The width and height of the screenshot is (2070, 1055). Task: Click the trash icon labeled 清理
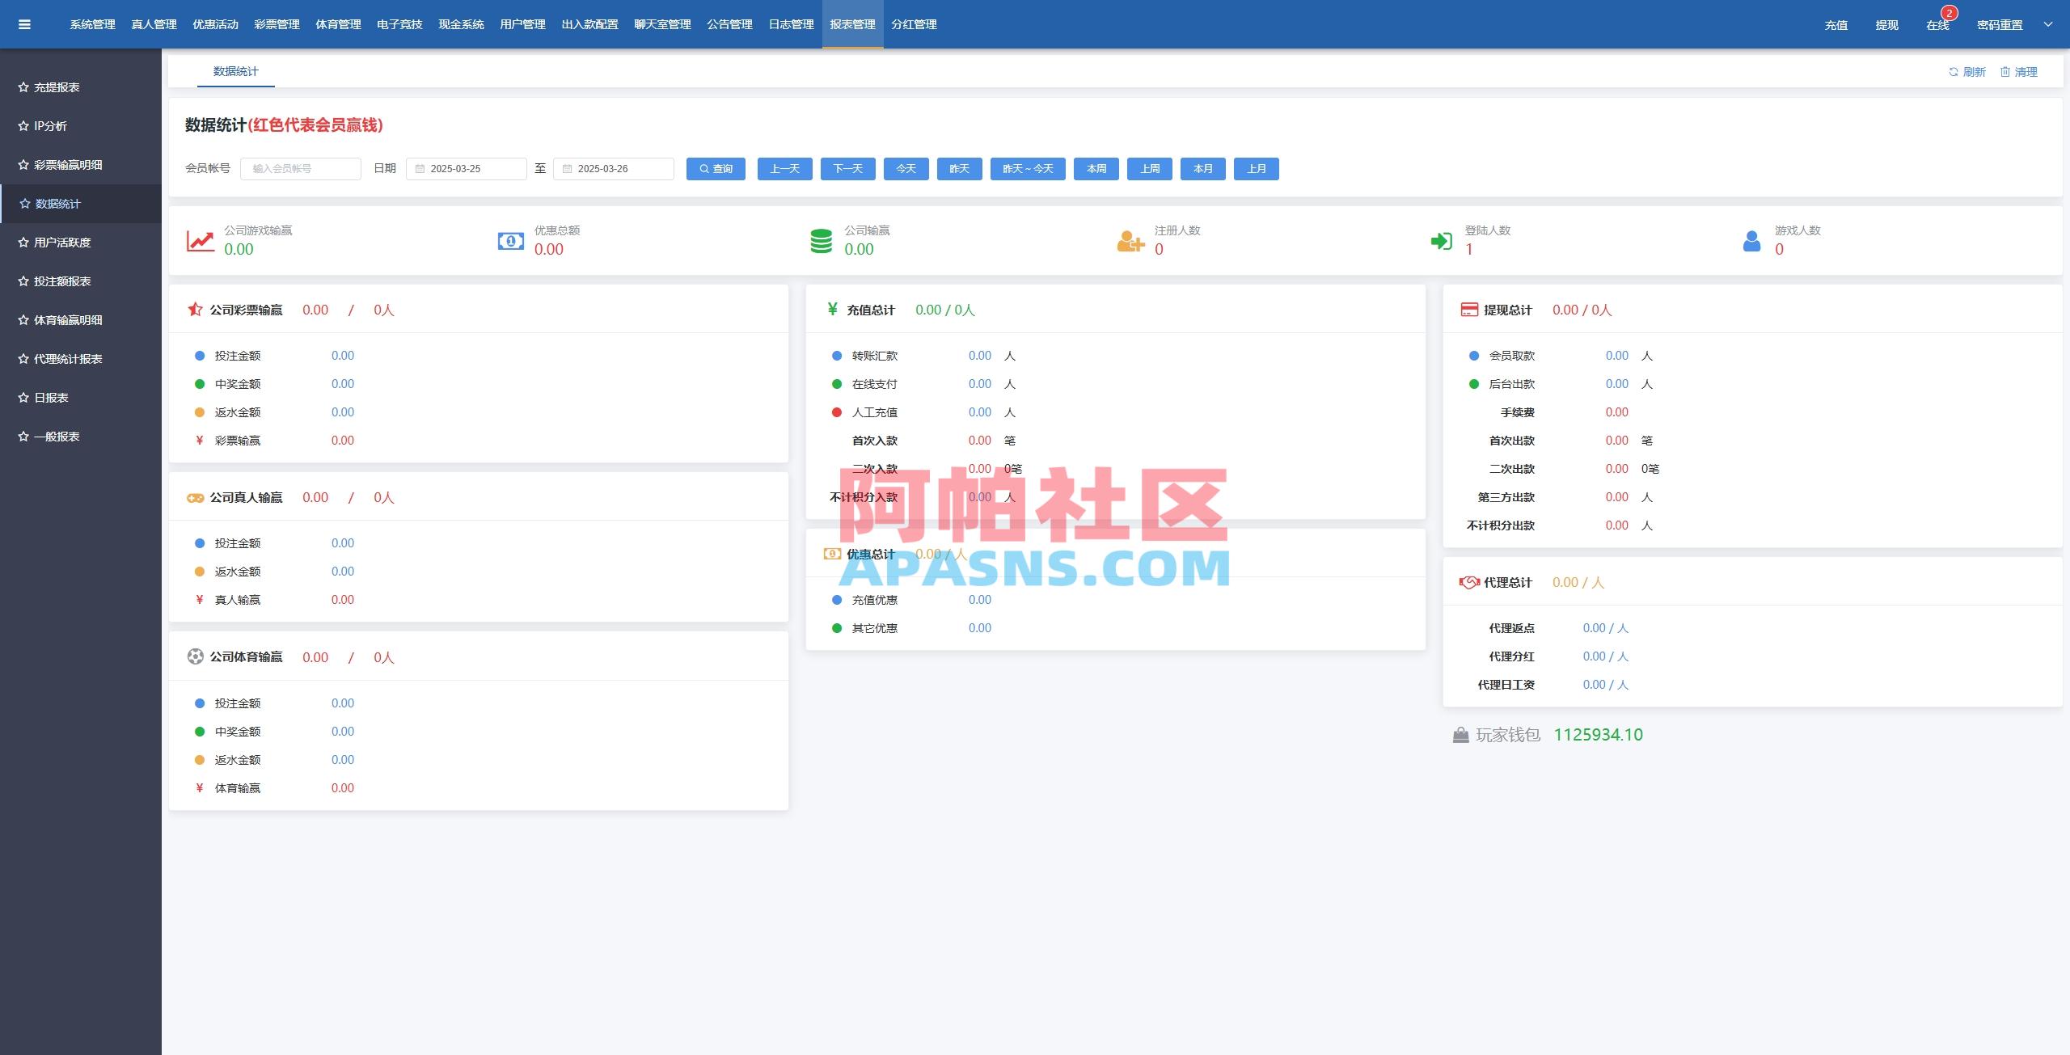pos(2005,72)
